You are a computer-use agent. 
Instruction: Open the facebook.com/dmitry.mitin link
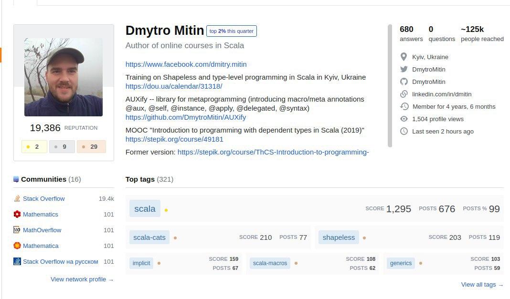click(186, 64)
